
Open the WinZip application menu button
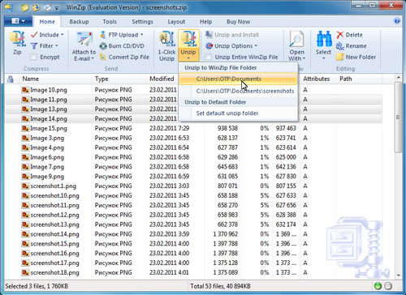19,21
